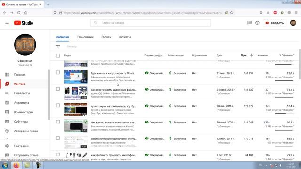
Task: Click the Фильтр input field
Action: (x=71, y=46)
